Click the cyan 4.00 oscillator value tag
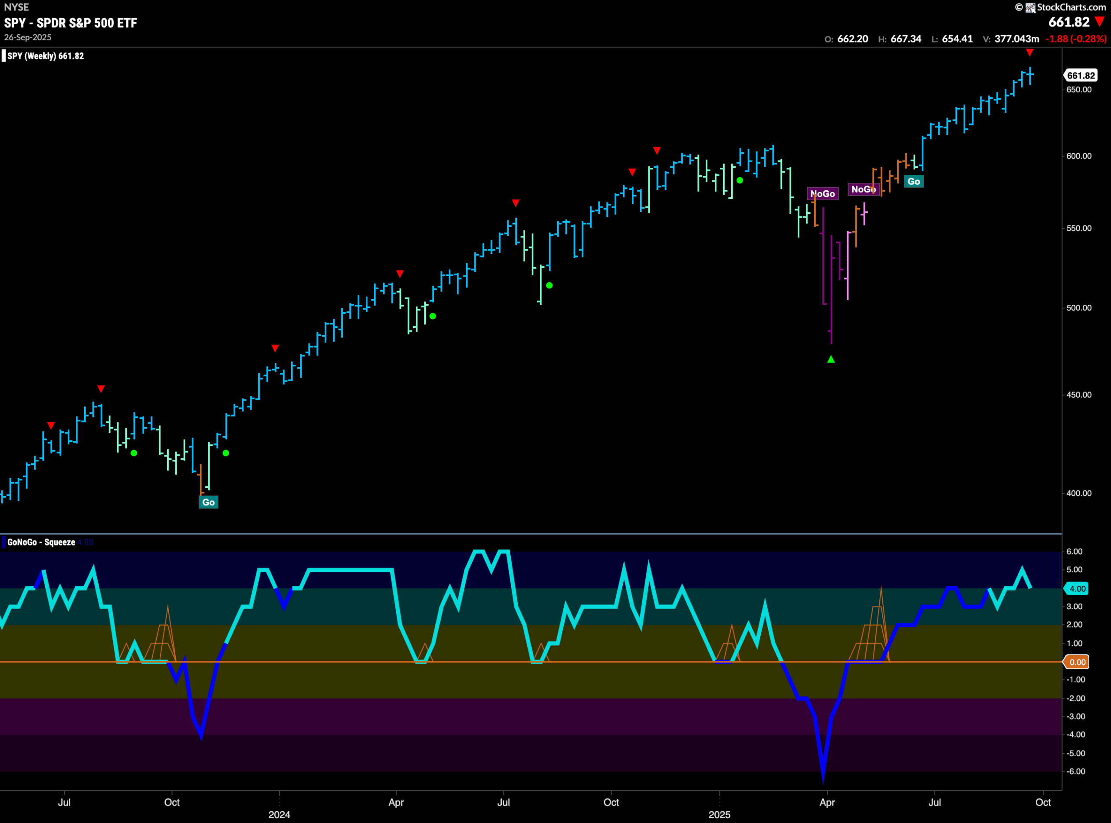The image size is (1111, 823). [x=1077, y=588]
